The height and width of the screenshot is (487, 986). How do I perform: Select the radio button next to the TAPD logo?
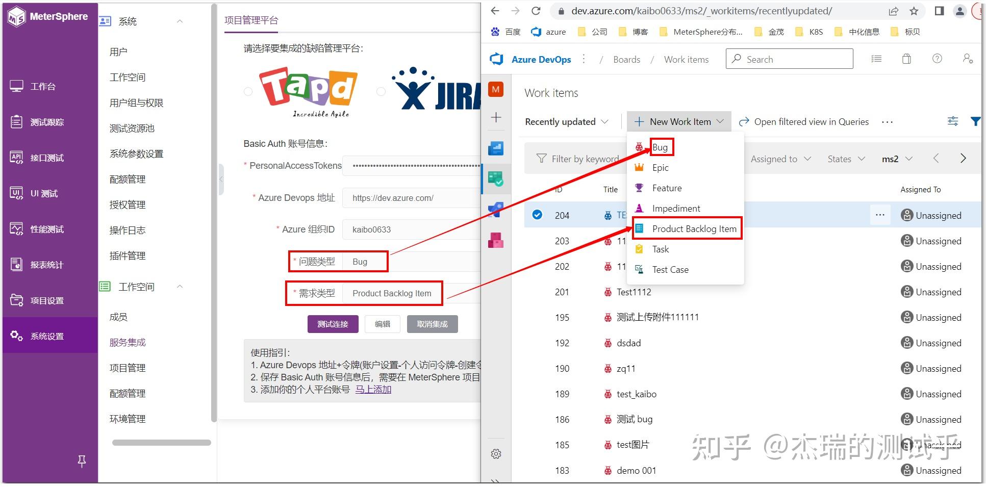pyautogui.click(x=248, y=92)
